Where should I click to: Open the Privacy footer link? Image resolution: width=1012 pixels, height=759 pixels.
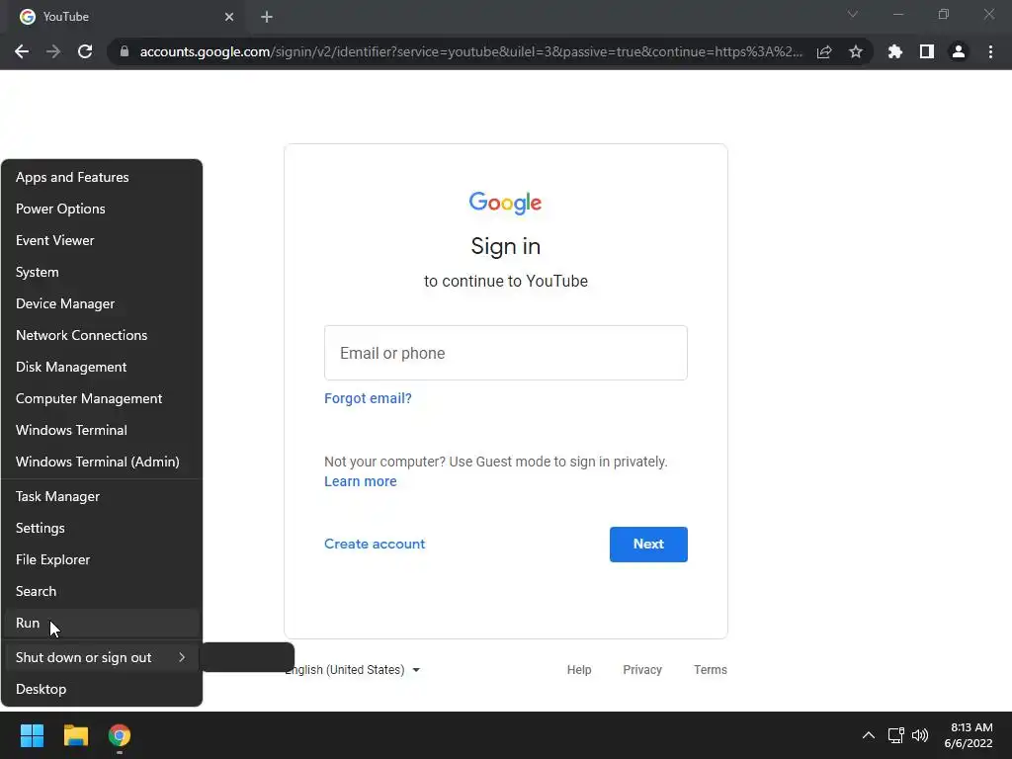pos(642,670)
